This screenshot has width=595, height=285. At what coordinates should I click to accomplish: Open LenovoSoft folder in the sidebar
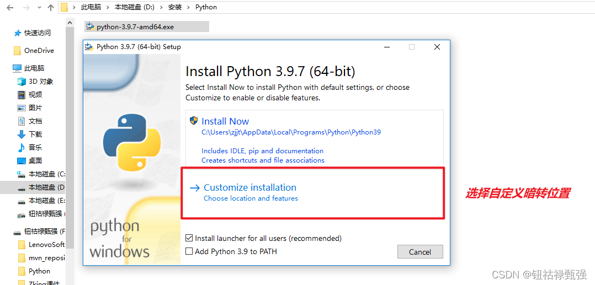pos(47,244)
